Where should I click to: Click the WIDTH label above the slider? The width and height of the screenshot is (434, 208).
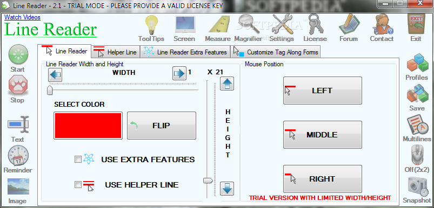tap(124, 73)
